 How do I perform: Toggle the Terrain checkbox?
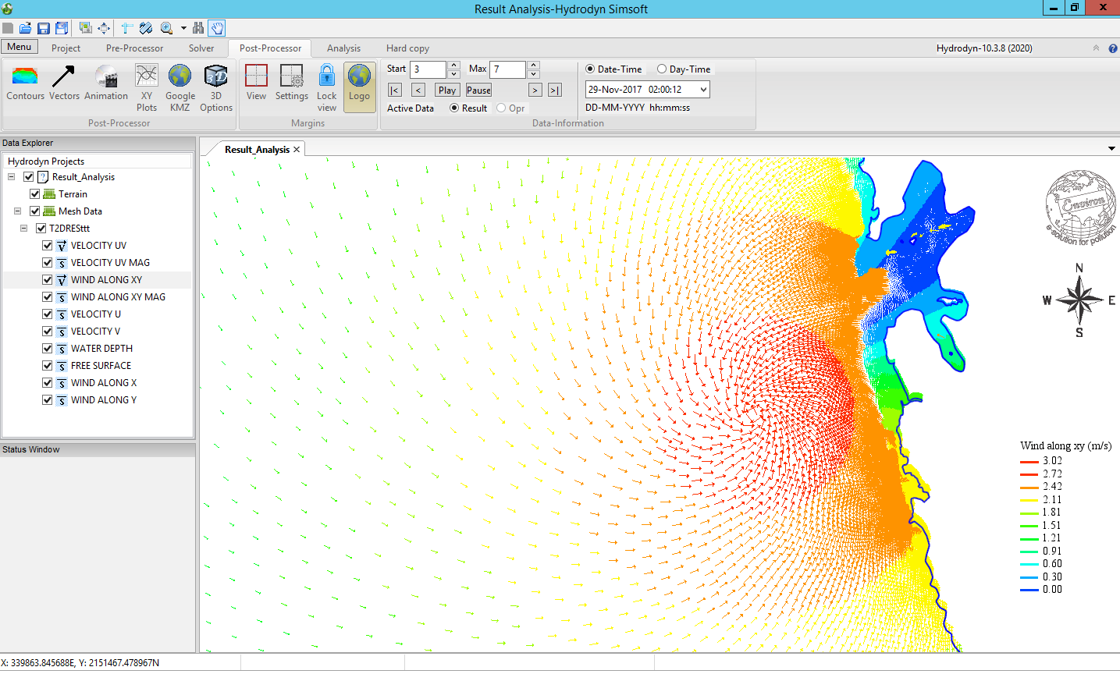(35, 194)
